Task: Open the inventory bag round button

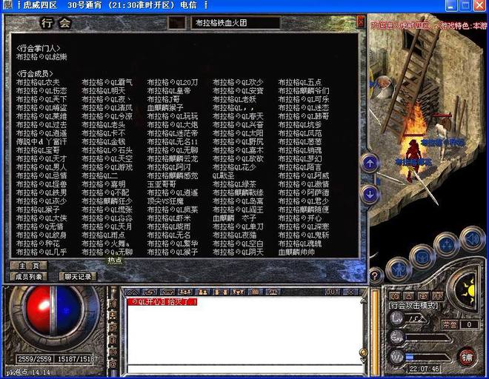Action: (x=422, y=257)
